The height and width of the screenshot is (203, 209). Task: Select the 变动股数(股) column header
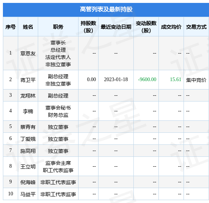pos(146,27)
